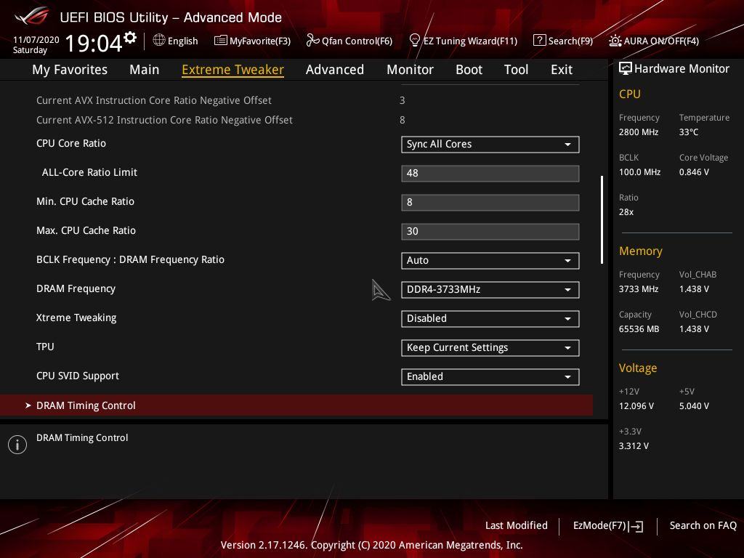Click the Memory section heading
The width and height of the screenshot is (744, 558).
coord(641,251)
